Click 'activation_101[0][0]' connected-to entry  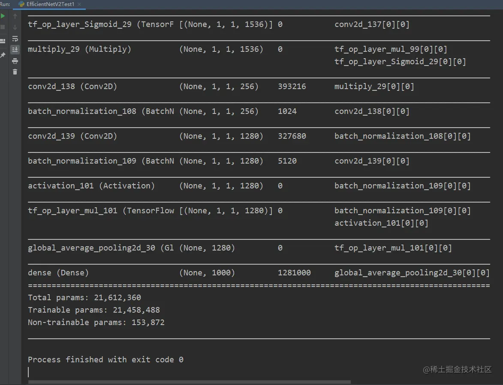381,223
